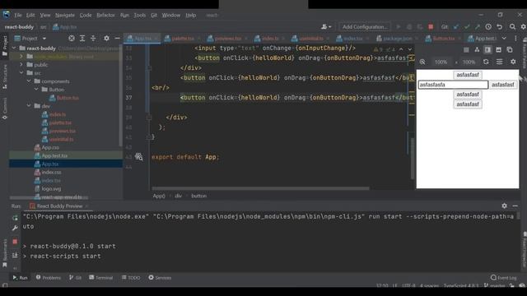This screenshot has width=527, height=296.
Task: Show hidden editor tabs chevron
Action: 504,39
